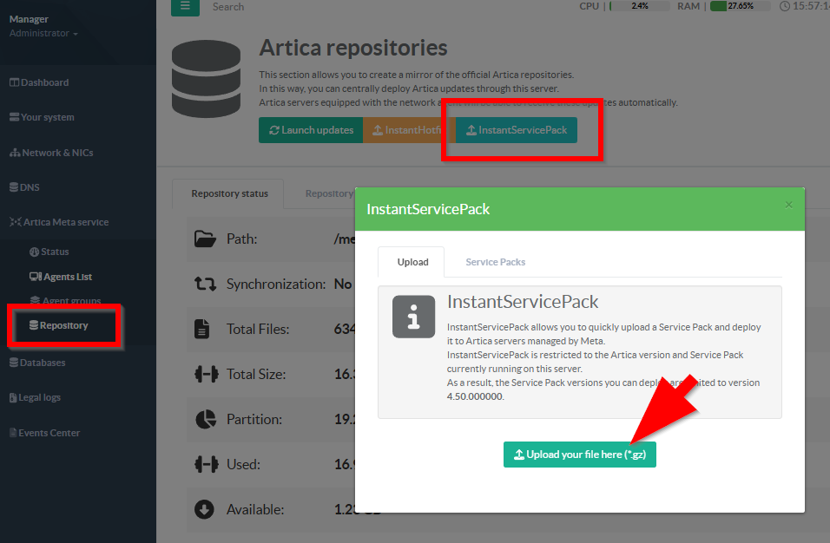Open the InstantServicePack button

[x=517, y=130]
